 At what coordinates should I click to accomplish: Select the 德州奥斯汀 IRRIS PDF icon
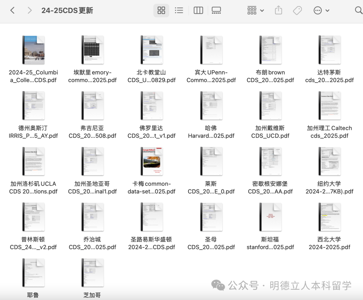click(x=33, y=106)
